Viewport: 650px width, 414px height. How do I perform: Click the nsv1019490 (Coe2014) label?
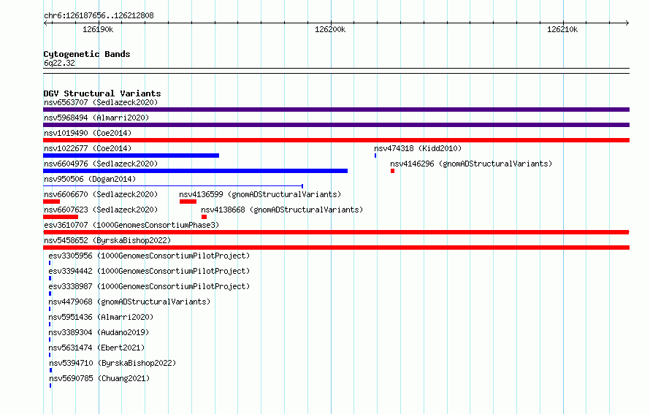click(x=88, y=133)
